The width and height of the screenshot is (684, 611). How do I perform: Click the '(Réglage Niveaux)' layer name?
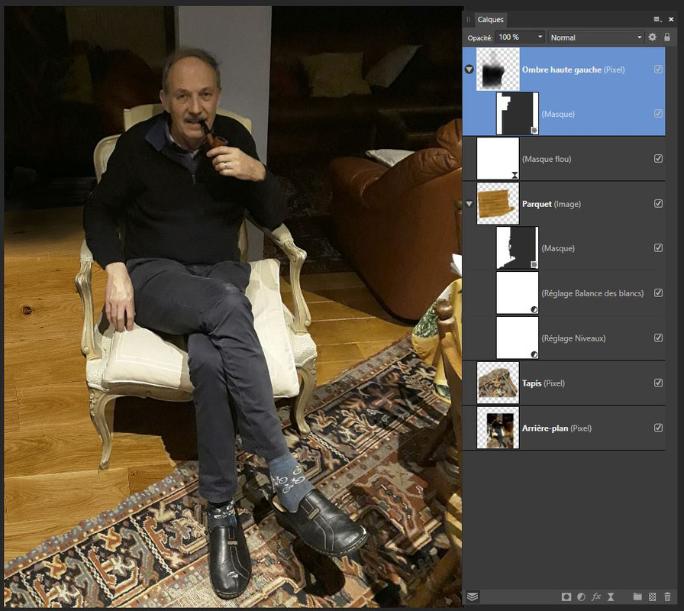pyautogui.click(x=573, y=338)
